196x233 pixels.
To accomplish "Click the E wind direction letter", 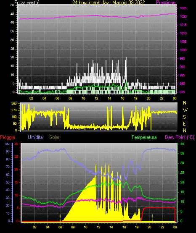I will 184,123.
